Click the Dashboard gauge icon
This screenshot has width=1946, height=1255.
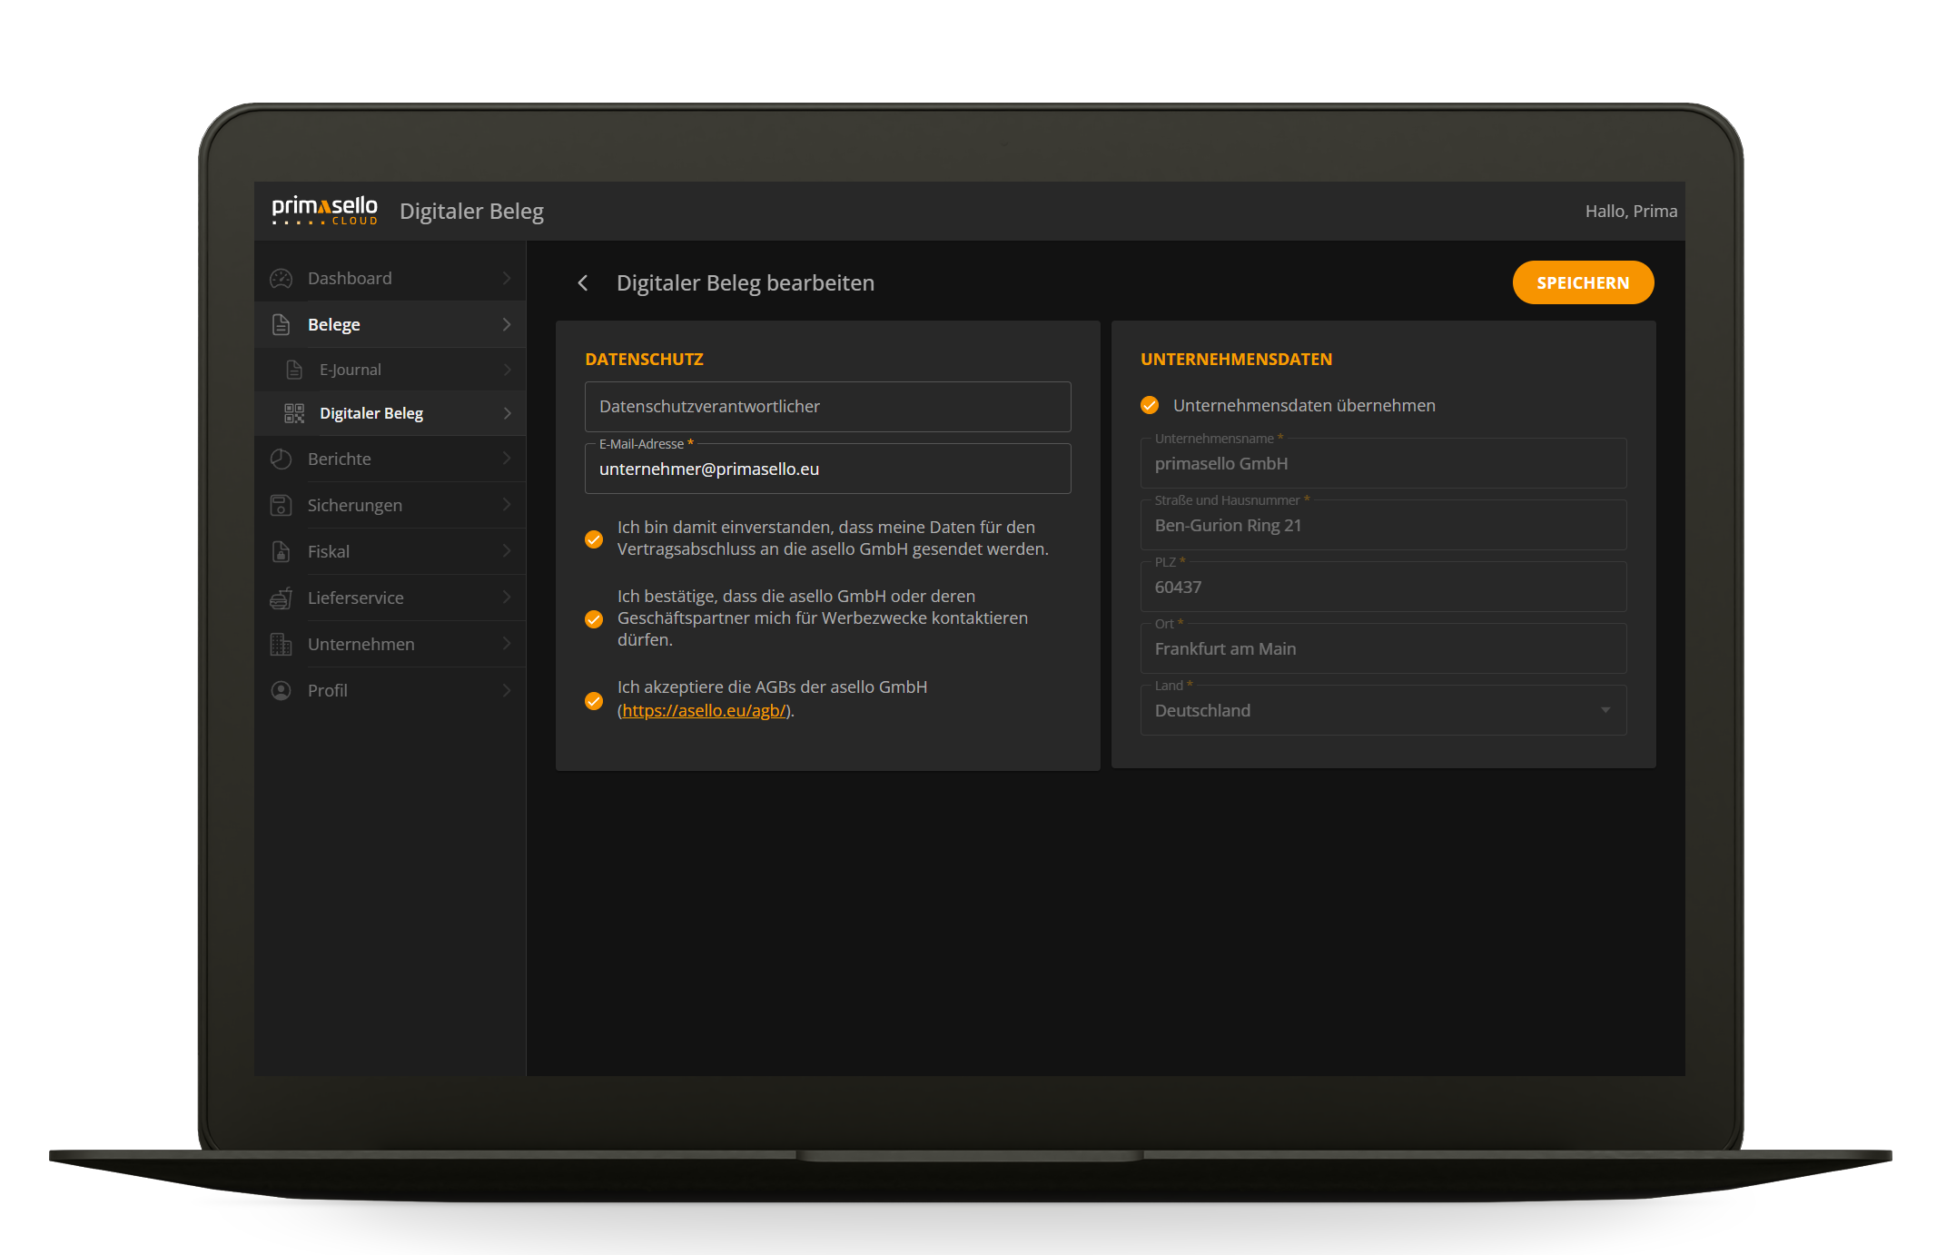coord(282,279)
